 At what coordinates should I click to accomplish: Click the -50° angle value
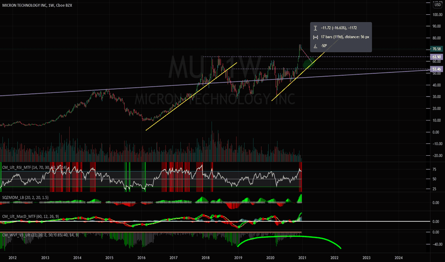(324, 46)
